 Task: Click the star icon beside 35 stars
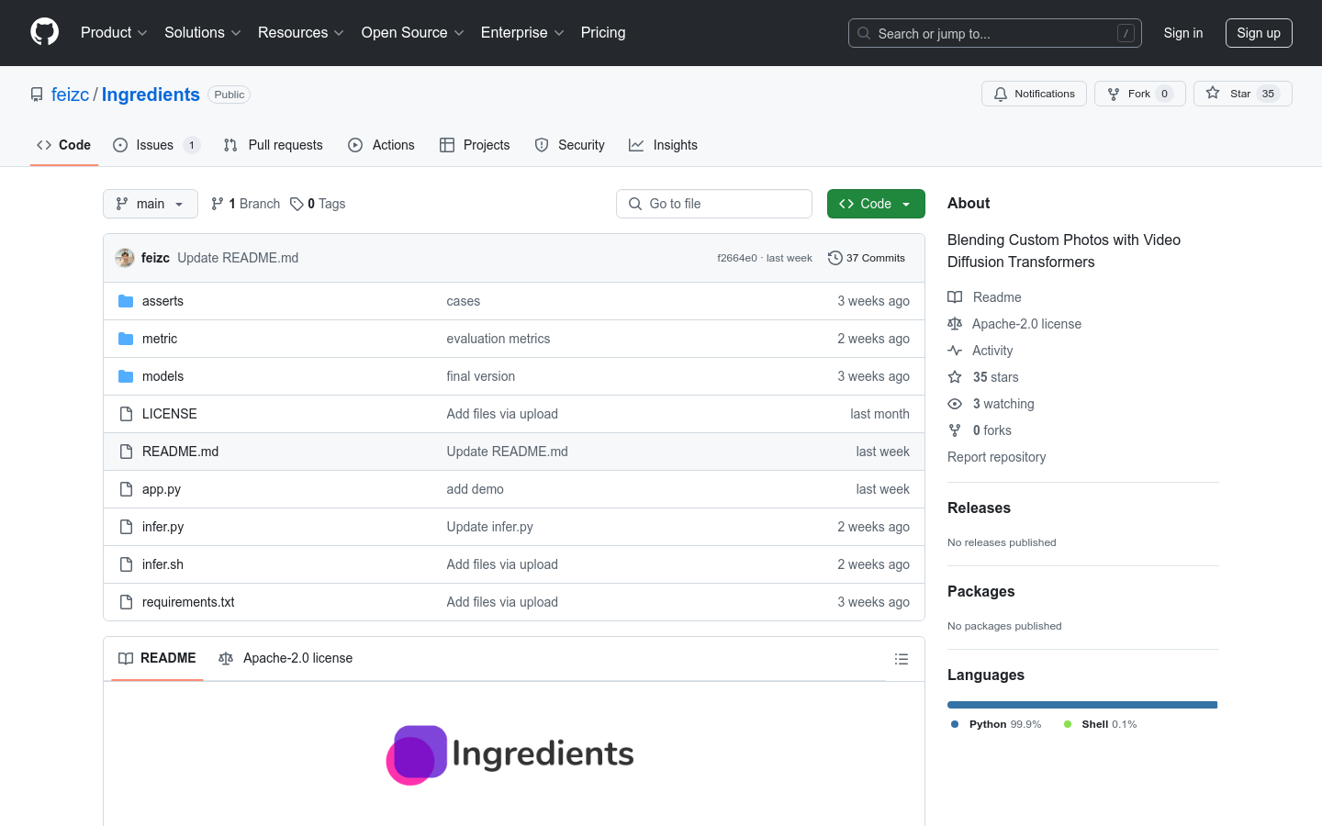(955, 377)
